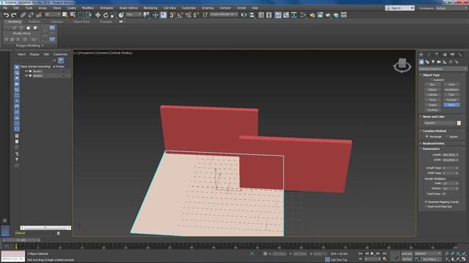The width and height of the screenshot is (469, 263).
Task: Collapse the Creation Method rollout
Action: (x=434, y=131)
